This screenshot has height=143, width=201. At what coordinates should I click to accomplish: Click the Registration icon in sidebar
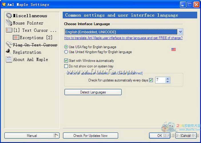9,52
